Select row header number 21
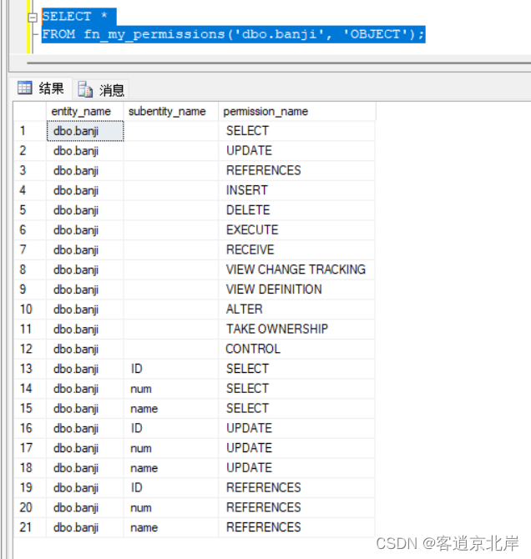The image size is (531, 559). (30, 527)
